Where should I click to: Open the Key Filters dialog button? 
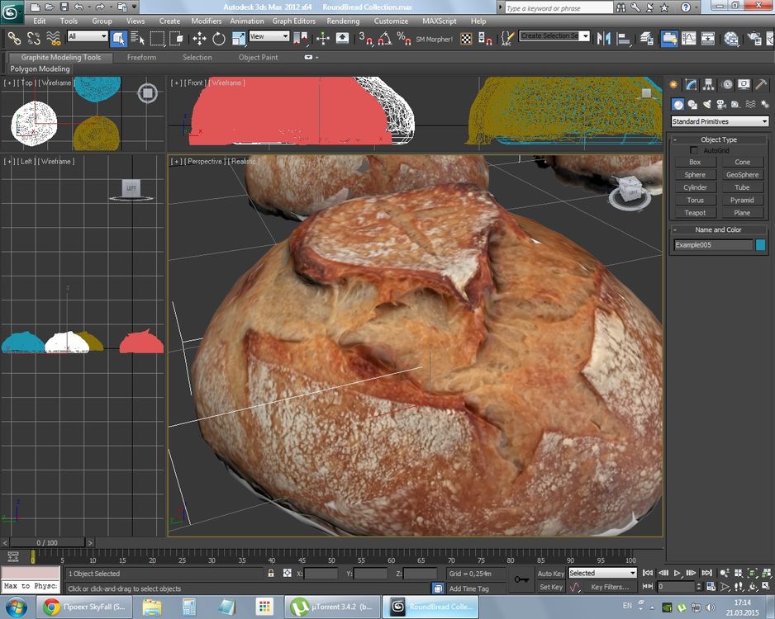pos(610,587)
